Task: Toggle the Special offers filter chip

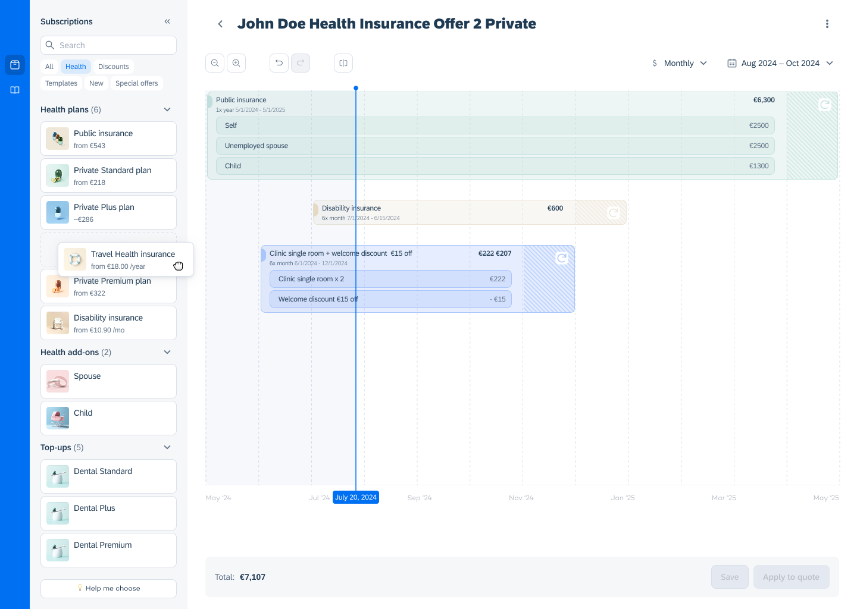Action: click(x=136, y=83)
